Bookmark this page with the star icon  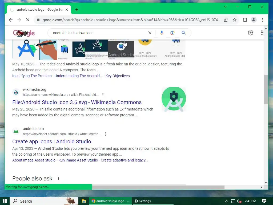tap(235, 20)
